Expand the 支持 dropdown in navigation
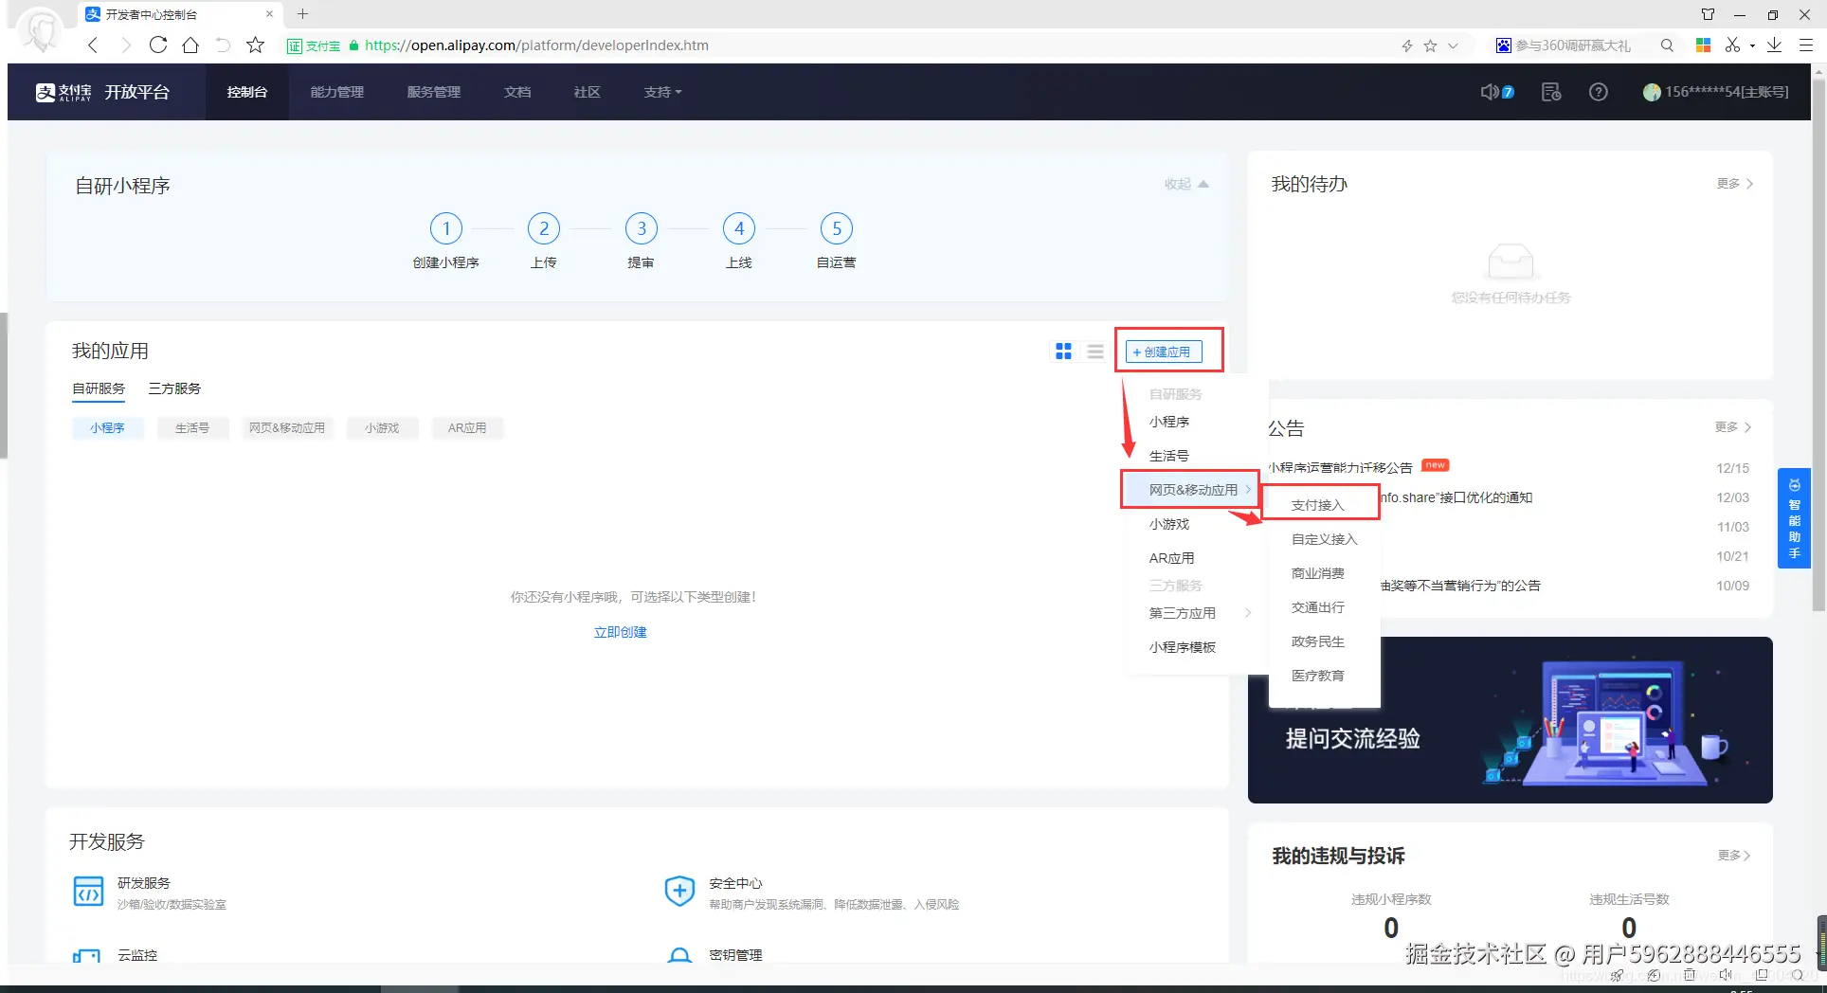Viewport: 1827px width, 993px height. point(662,92)
